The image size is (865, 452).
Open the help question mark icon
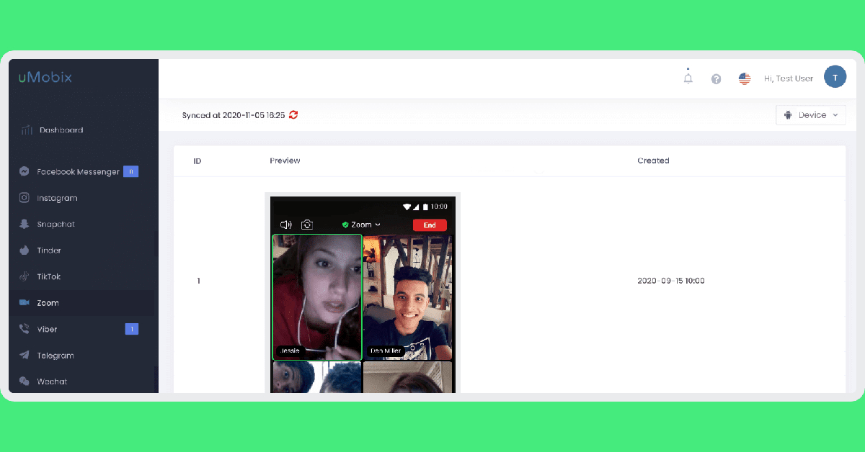point(717,79)
